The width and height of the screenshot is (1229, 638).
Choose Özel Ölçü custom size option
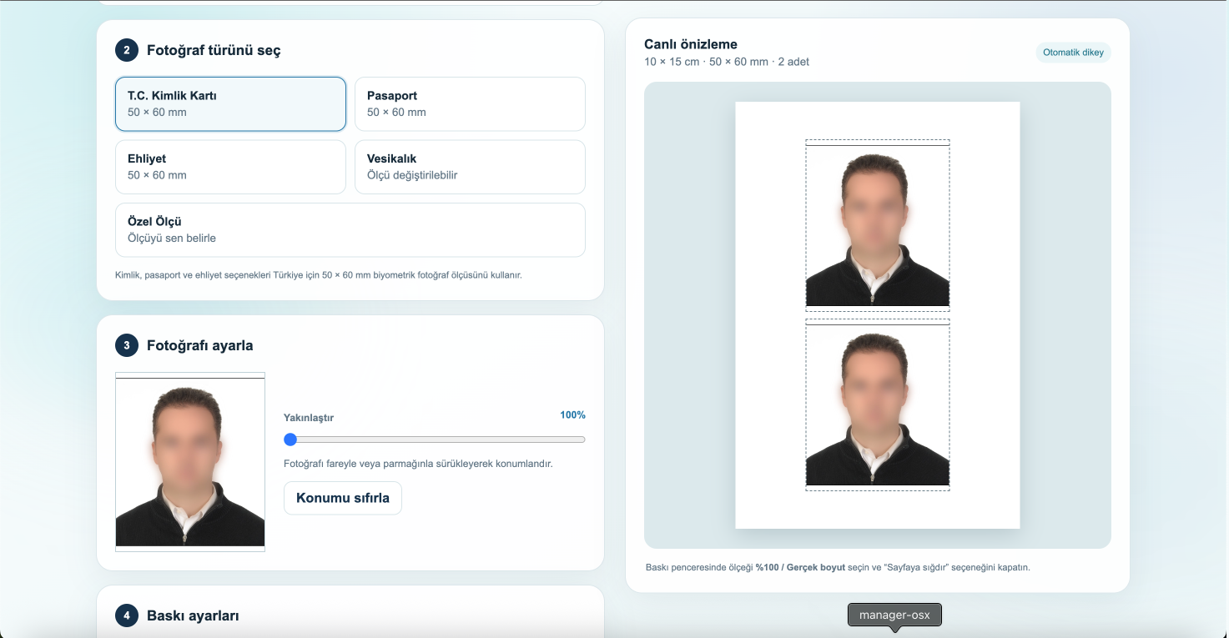(x=350, y=230)
